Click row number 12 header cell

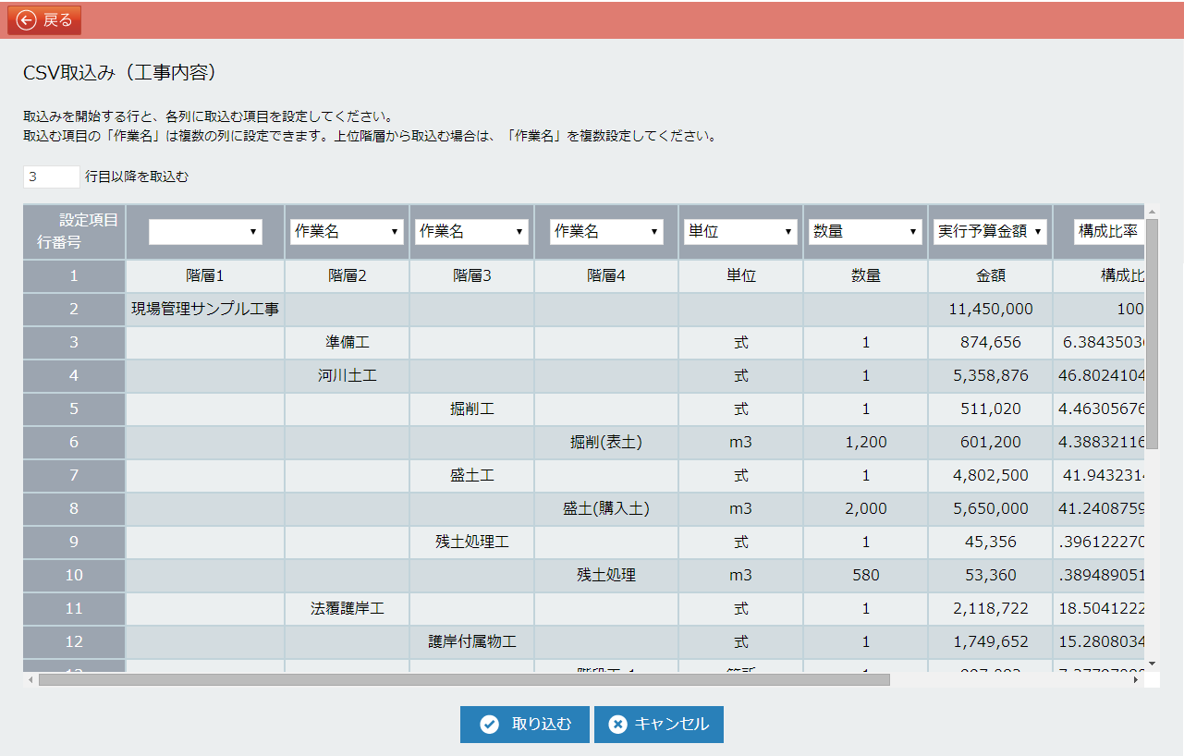point(74,641)
